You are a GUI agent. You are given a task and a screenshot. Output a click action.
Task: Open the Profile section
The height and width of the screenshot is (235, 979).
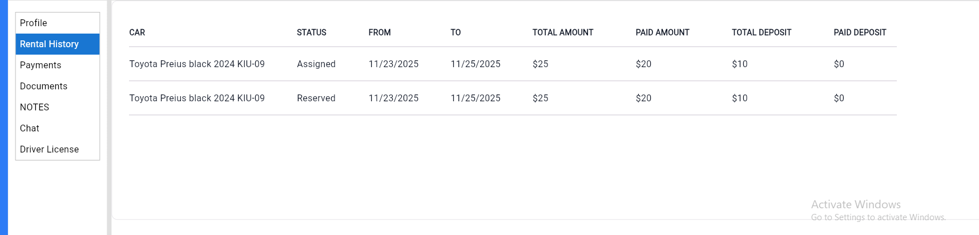(34, 23)
